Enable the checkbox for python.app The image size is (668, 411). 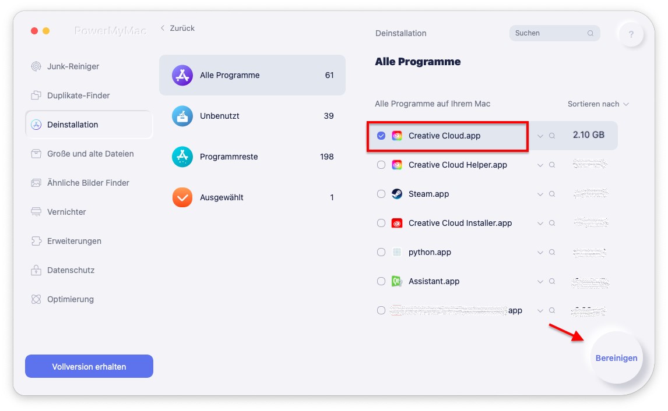[x=381, y=252]
